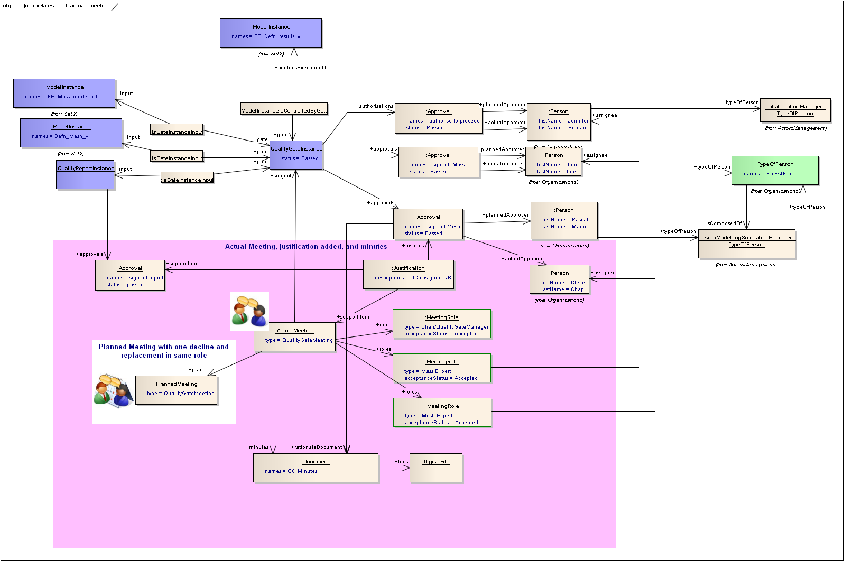Click the QualityGates_and_actual_meeting diagram title tab
844x561 pixels.
[x=57, y=6]
